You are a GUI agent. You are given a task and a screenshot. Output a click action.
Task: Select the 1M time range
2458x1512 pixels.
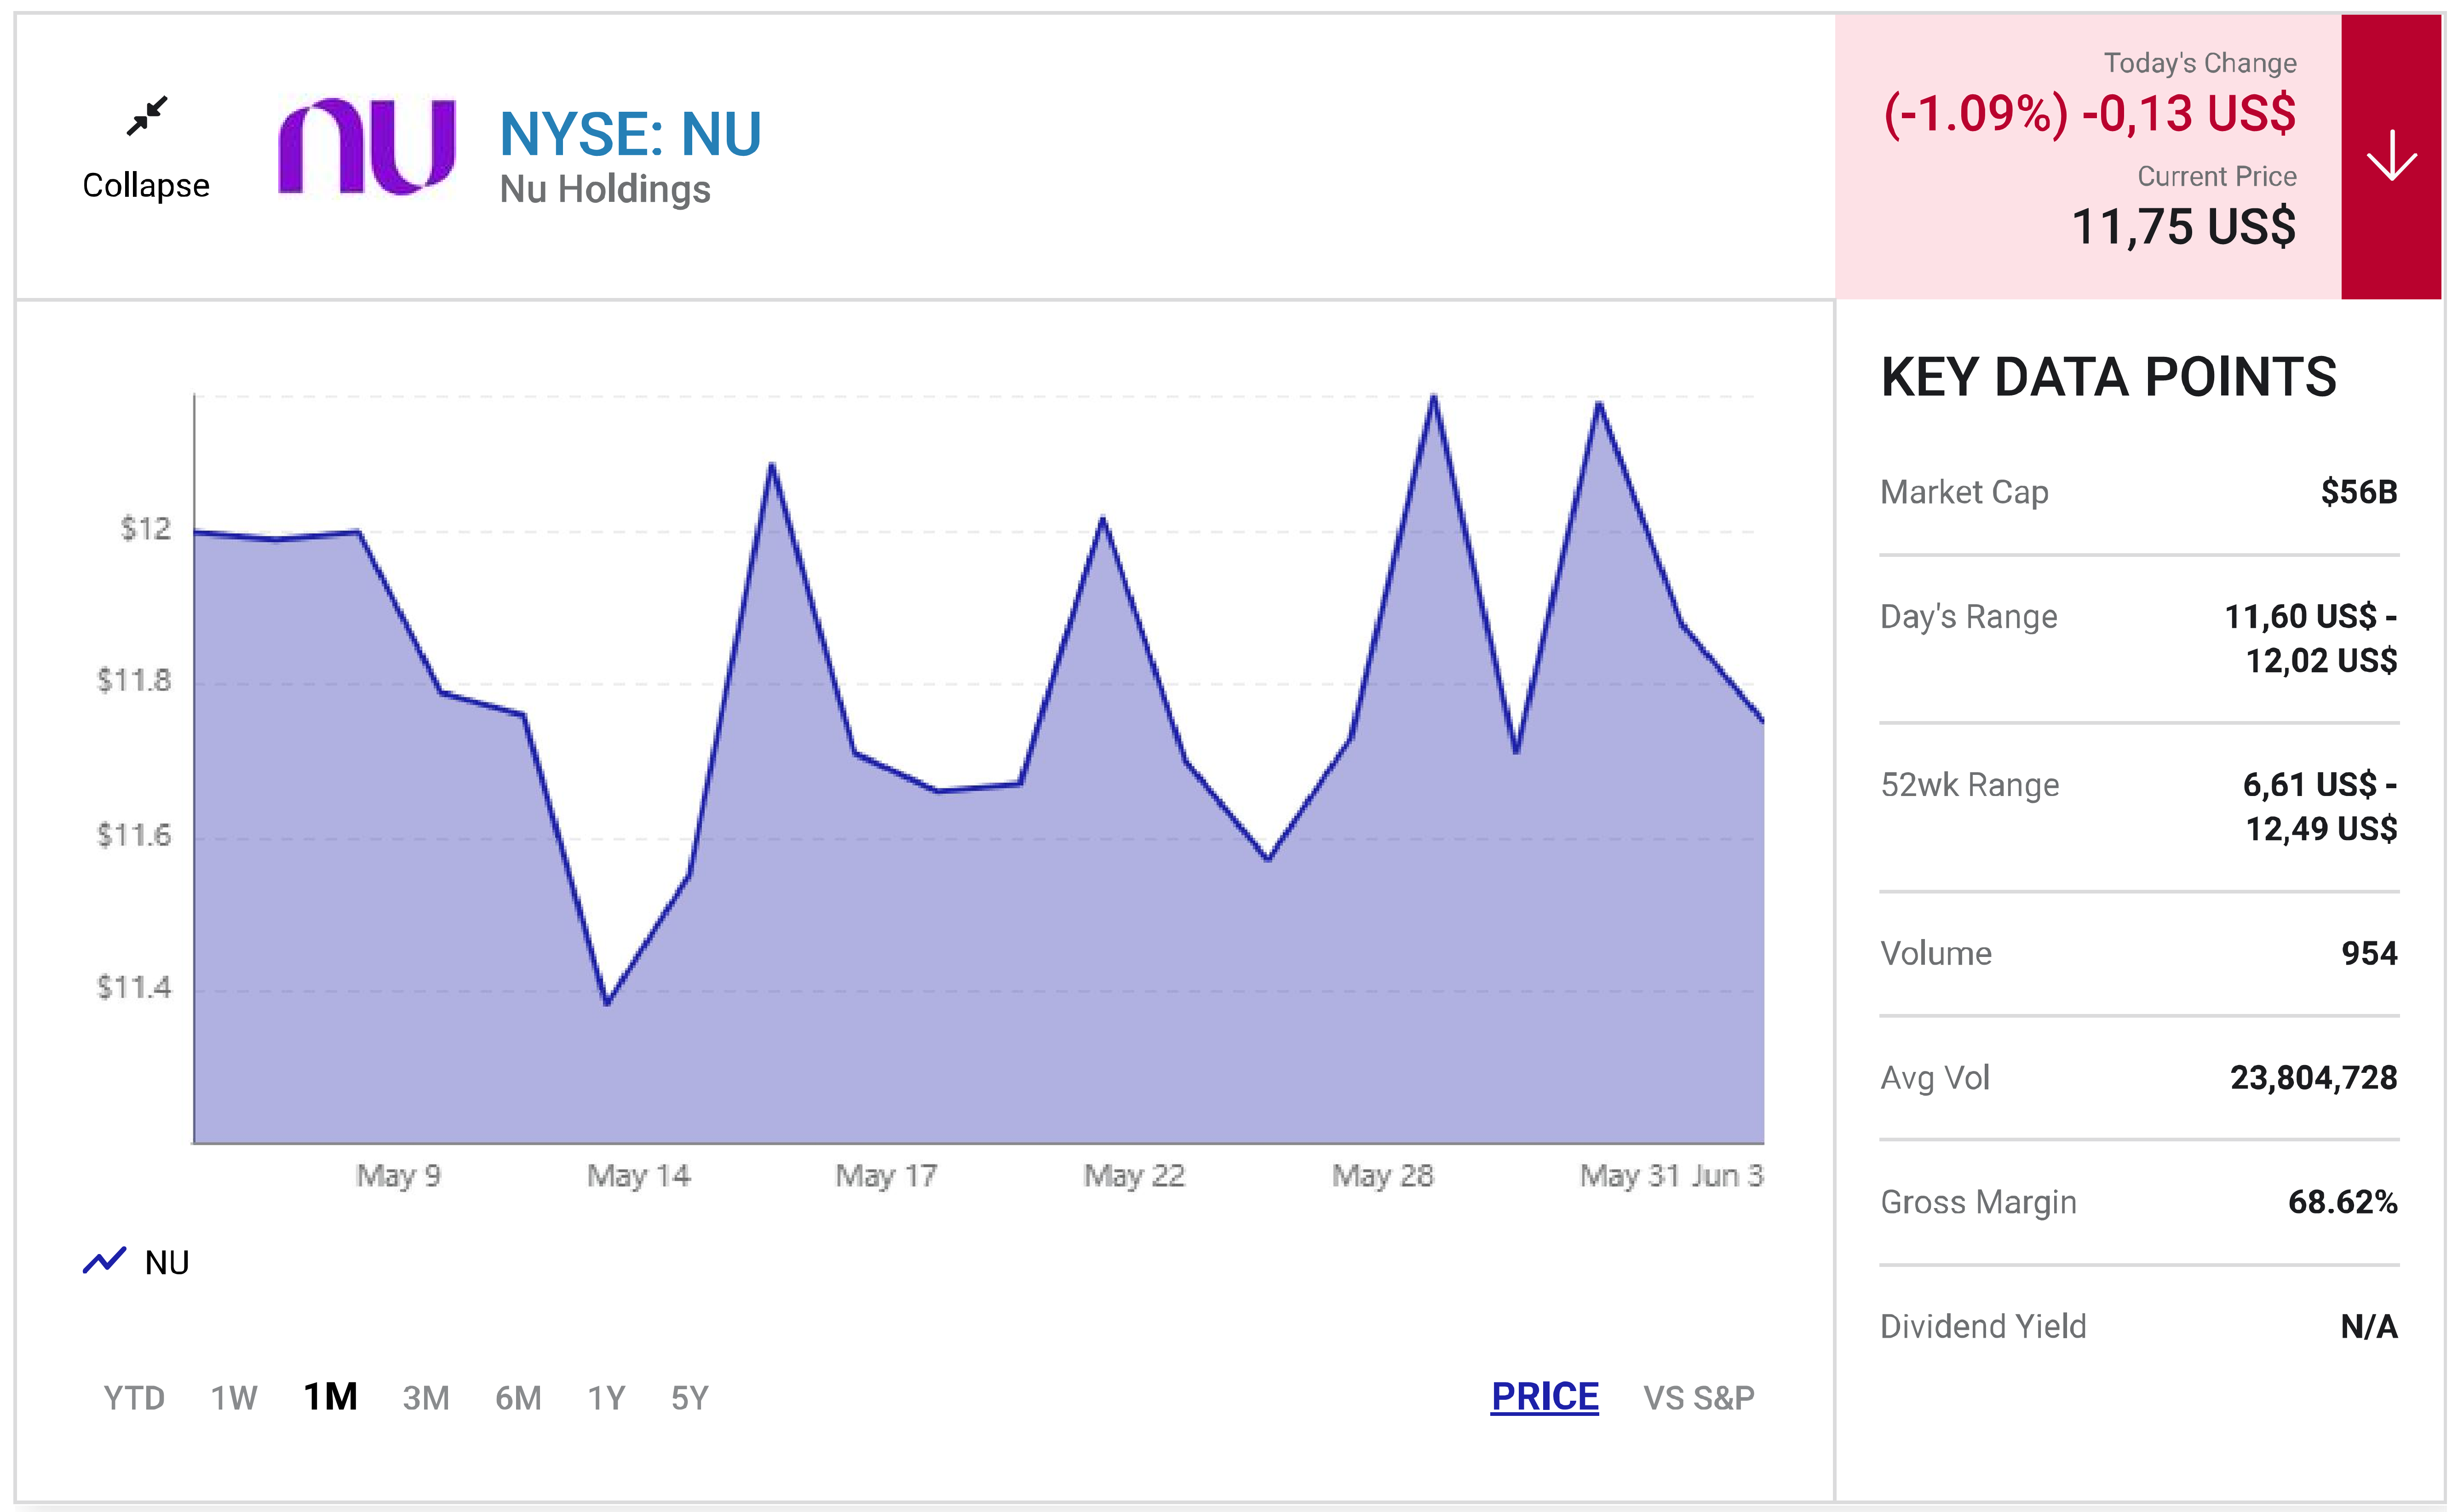pos(330,1397)
